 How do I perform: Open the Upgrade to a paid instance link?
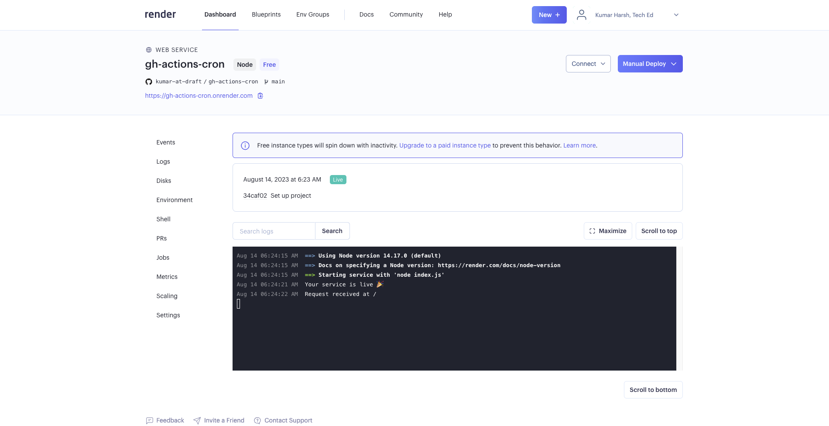pos(445,145)
